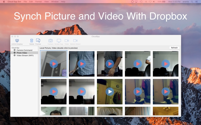Open the Help menu
The image size is (201, 125).
[x=63, y=2]
